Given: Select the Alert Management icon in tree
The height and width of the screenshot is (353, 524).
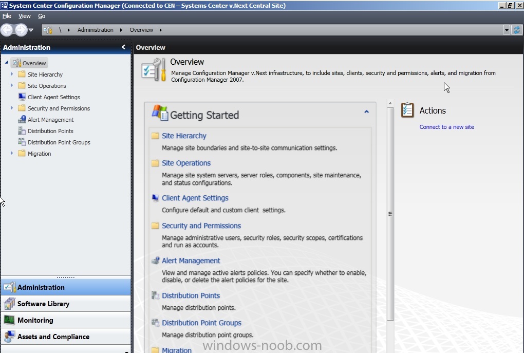Looking at the screenshot, I should click(x=22, y=119).
